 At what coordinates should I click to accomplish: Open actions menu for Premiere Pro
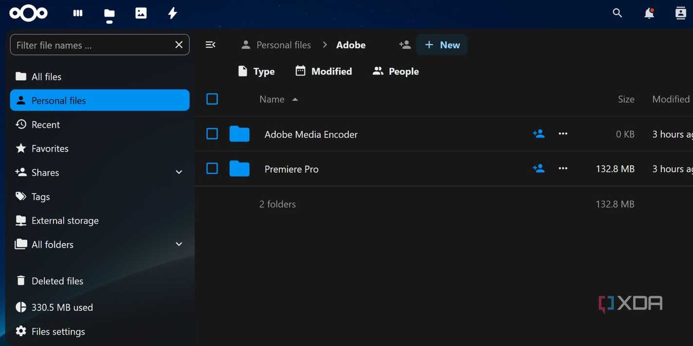[563, 168]
